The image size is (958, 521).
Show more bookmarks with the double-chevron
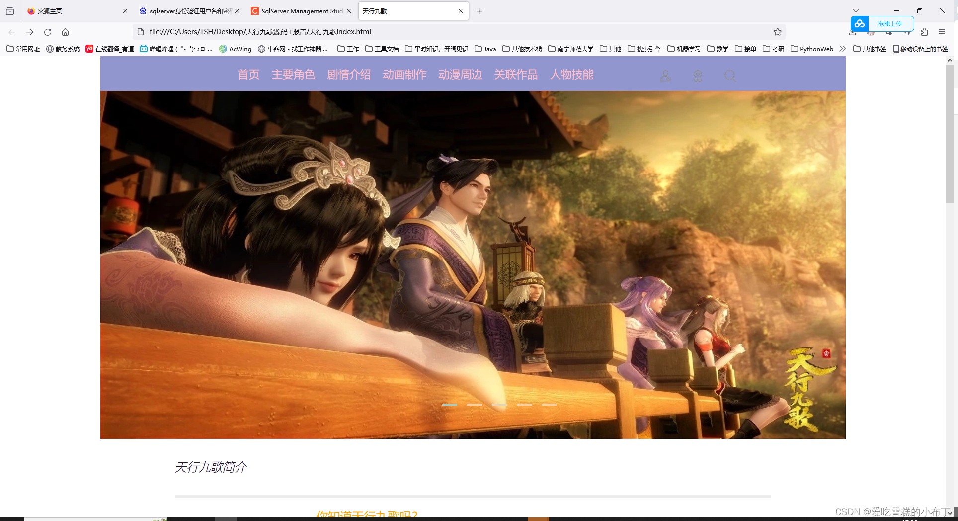click(x=842, y=49)
